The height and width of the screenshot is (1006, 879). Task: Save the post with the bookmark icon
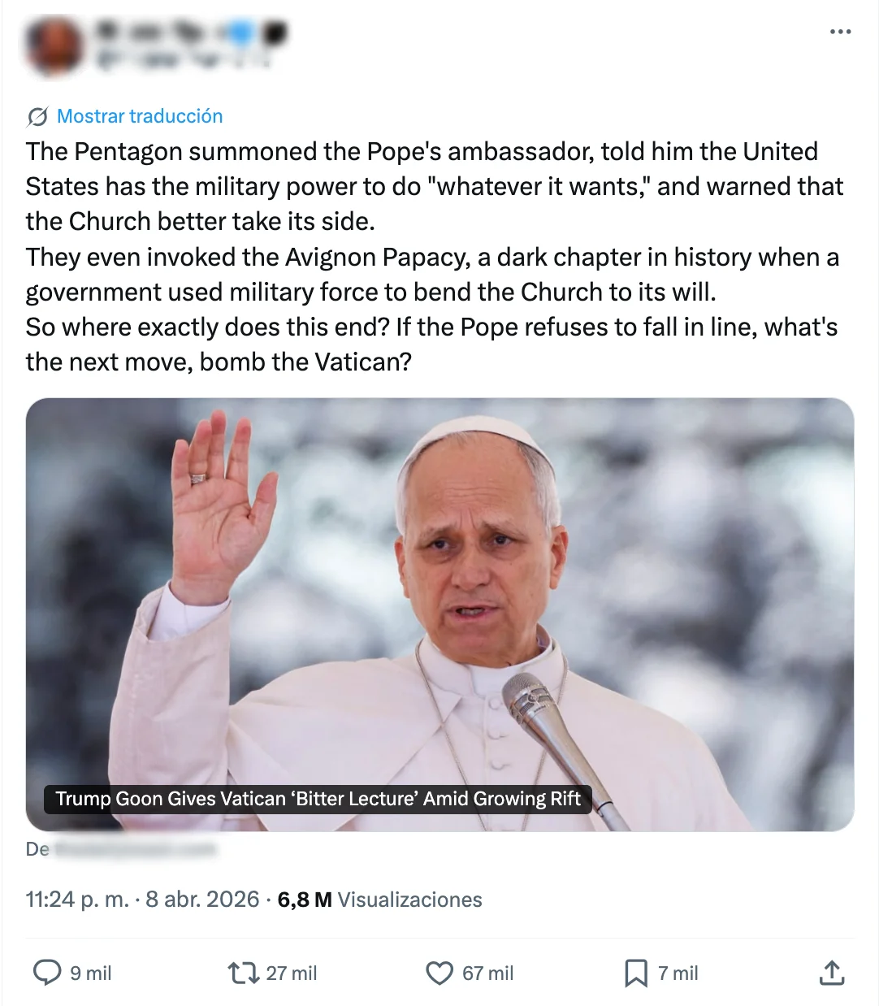pos(635,973)
